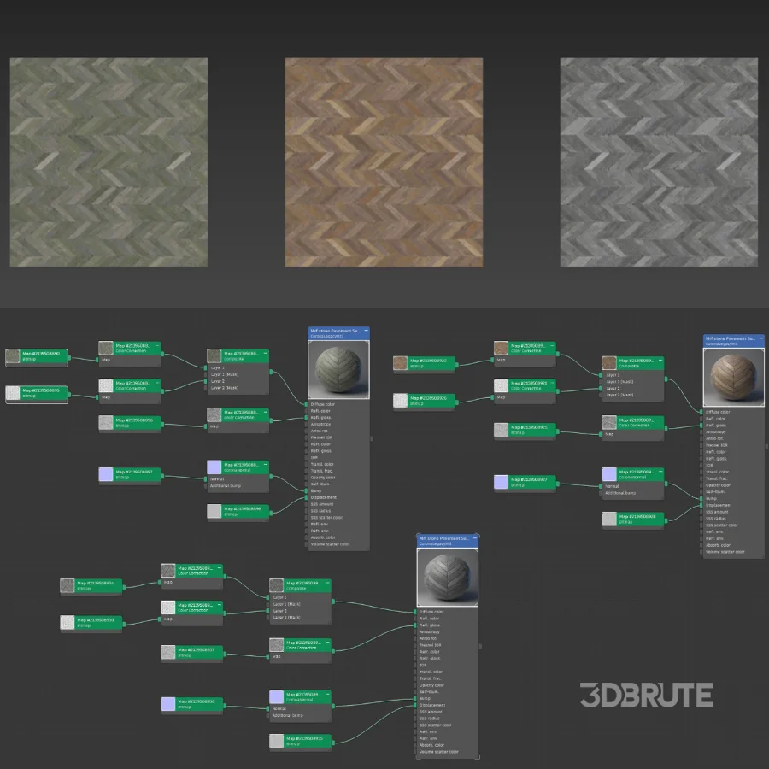Image resolution: width=769 pixels, height=769 pixels.
Task: Open the green stone material sphere preview
Action: (338, 369)
